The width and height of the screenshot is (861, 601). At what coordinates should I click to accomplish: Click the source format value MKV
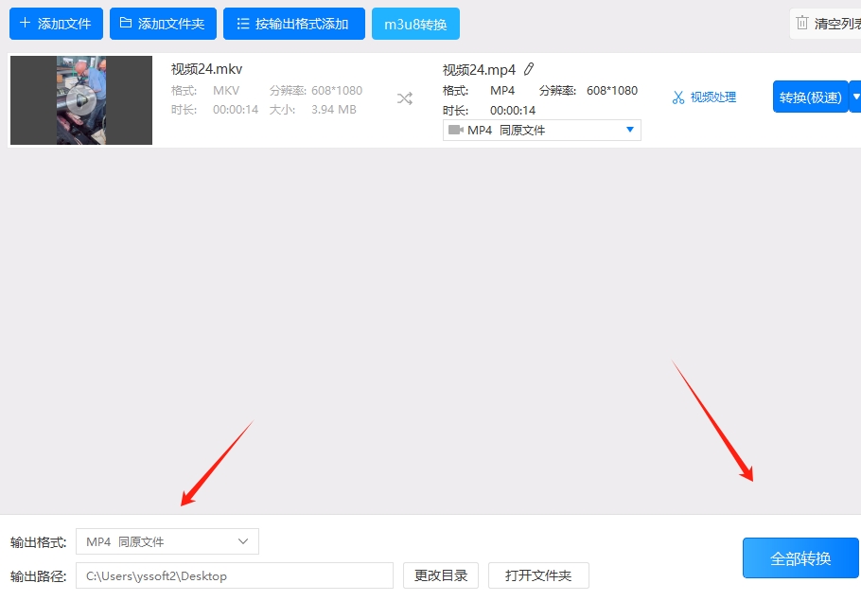(x=226, y=90)
